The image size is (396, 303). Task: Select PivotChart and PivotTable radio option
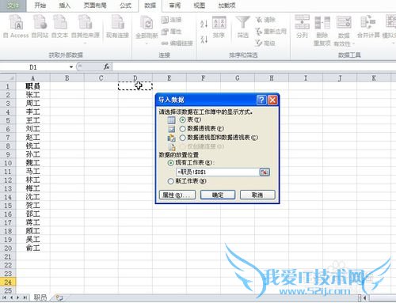point(182,138)
